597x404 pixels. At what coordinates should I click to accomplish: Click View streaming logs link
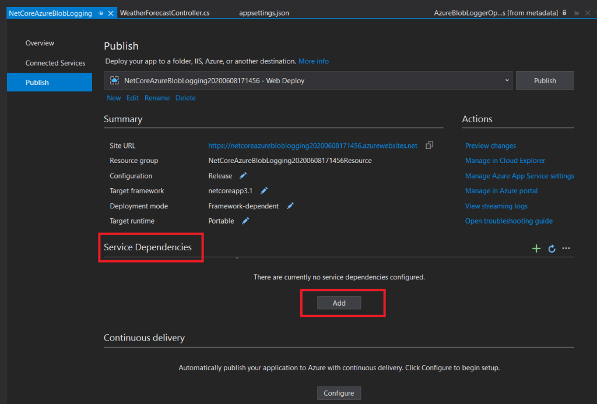pyautogui.click(x=496, y=206)
